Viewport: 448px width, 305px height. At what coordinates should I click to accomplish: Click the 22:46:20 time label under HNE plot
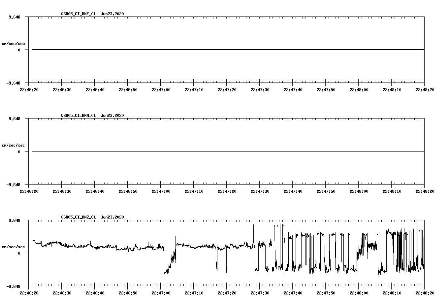pyautogui.click(x=29, y=89)
